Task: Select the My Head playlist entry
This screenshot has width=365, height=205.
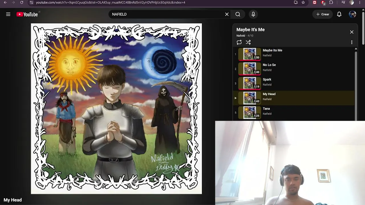Action: (x=294, y=98)
